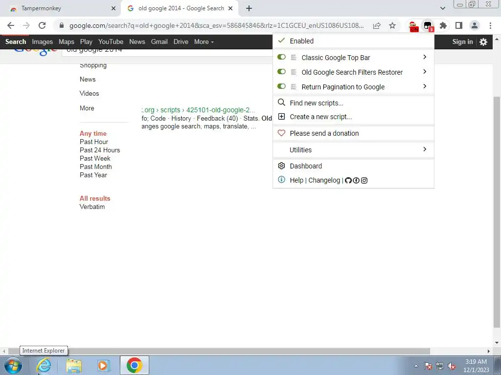Click Please send a donation entry

353,133
